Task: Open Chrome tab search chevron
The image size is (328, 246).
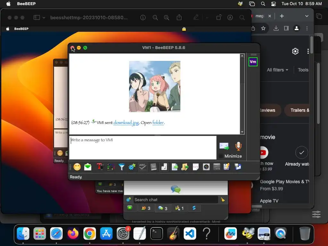Action: coord(307,16)
